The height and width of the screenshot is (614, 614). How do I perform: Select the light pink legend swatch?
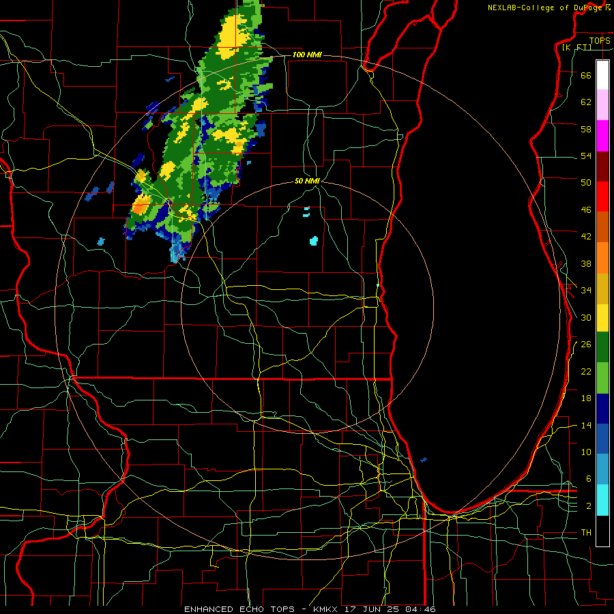(602, 104)
